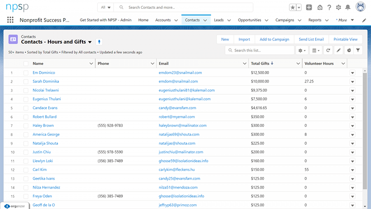Open the organizer widget
The height and width of the screenshot is (209, 371).
15,206
